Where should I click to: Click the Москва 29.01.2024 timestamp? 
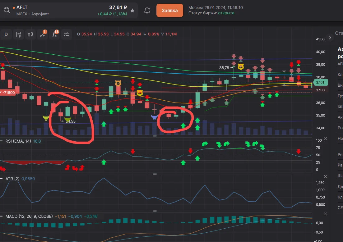216,8
